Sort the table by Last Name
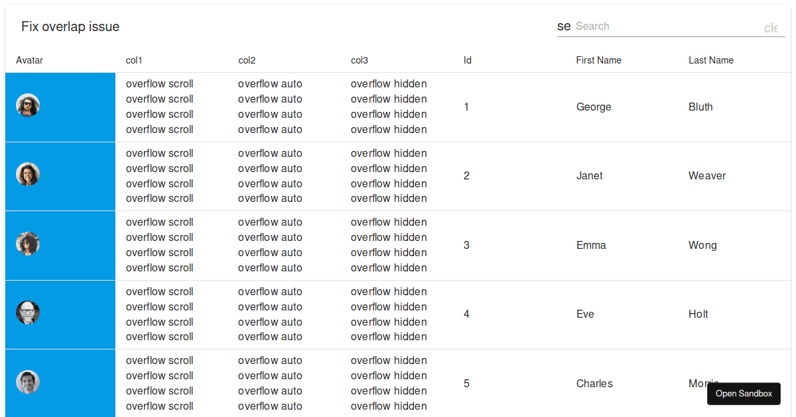 coord(710,60)
